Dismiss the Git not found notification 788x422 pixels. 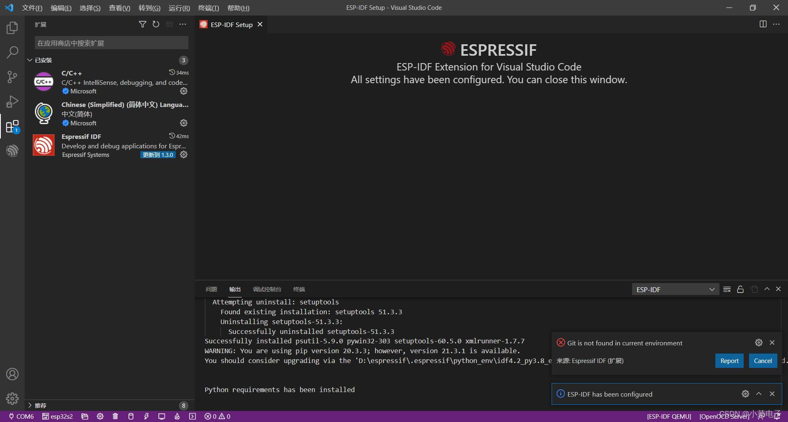point(772,343)
